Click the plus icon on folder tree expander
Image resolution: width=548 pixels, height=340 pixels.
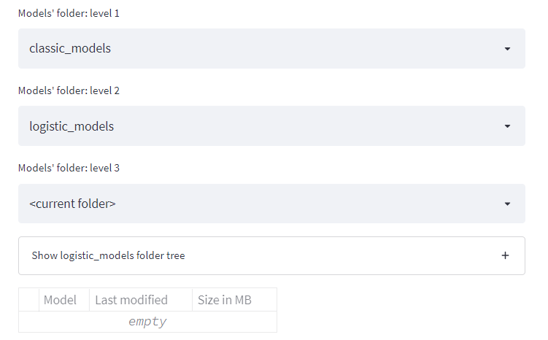tap(505, 256)
